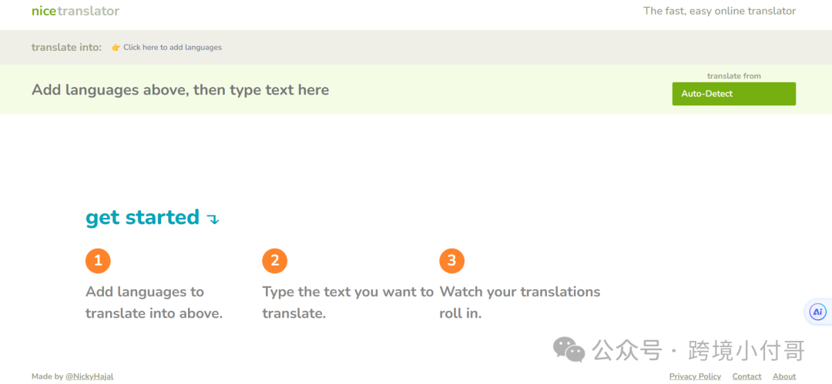Click the orange step 2 circle
This screenshot has height=384, width=832.
coord(274,260)
